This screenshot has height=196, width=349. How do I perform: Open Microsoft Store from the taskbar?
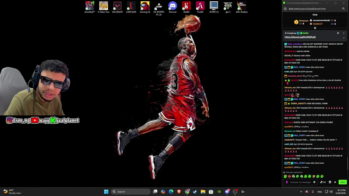[x=211, y=192]
